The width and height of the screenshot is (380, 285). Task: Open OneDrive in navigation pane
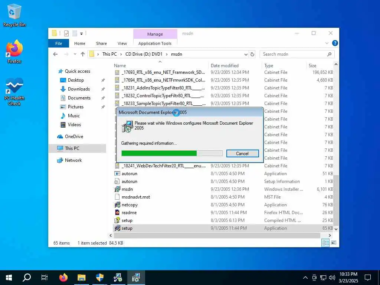tap(74, 137)
